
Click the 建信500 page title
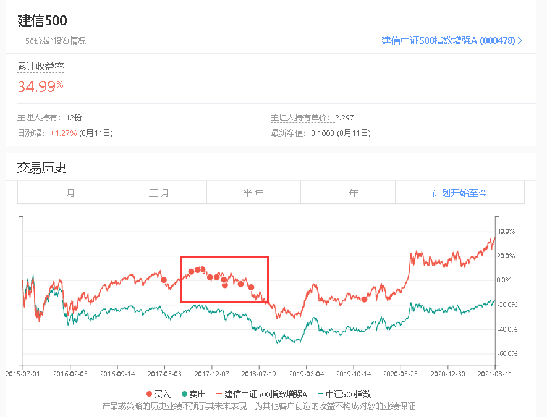pos(42,20)
